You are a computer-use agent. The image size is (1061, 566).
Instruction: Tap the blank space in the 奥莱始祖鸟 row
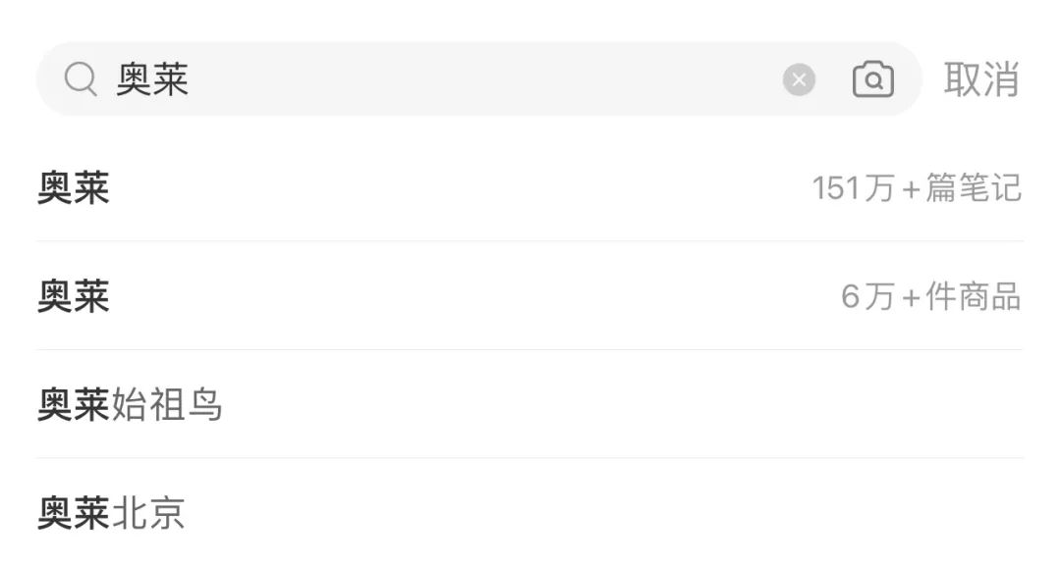[x=623, y=404]
